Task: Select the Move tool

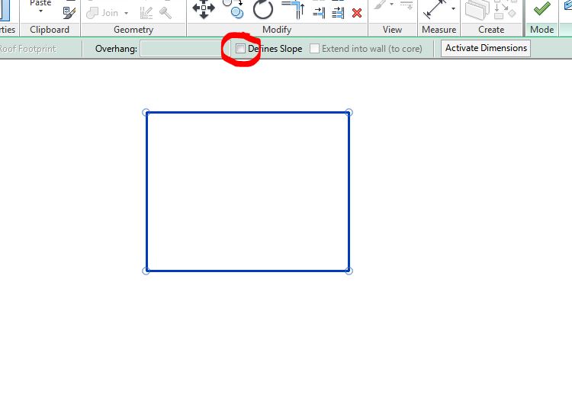Action: click(x=204, y=8)
